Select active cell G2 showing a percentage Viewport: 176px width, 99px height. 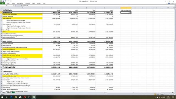(126, 12)
